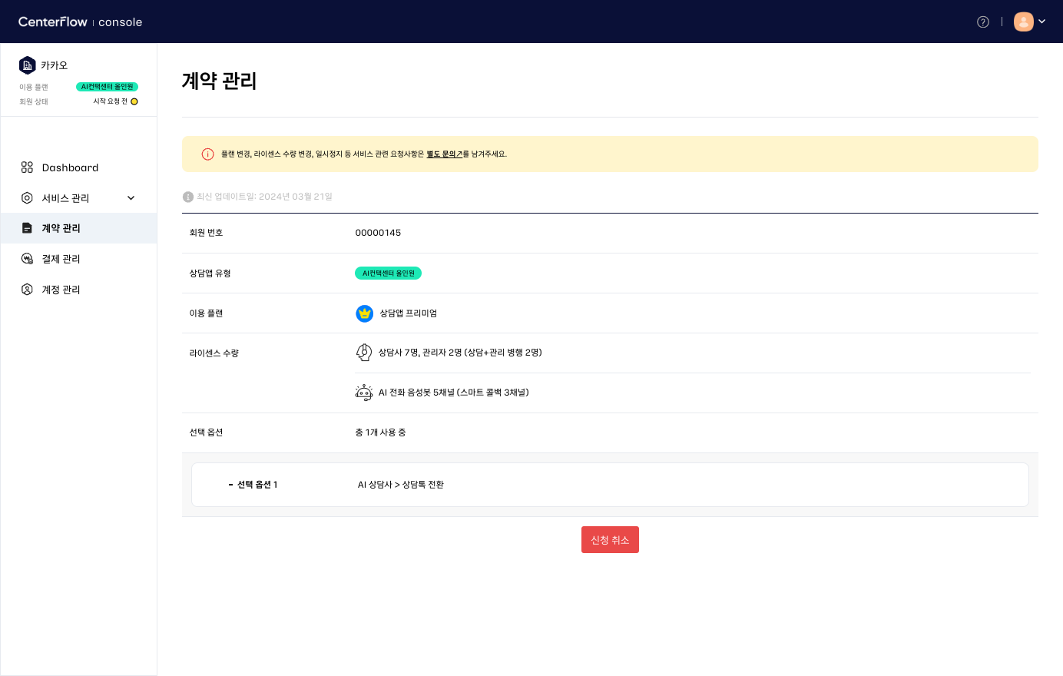Open the 별도 문의 link

point(444,154)
